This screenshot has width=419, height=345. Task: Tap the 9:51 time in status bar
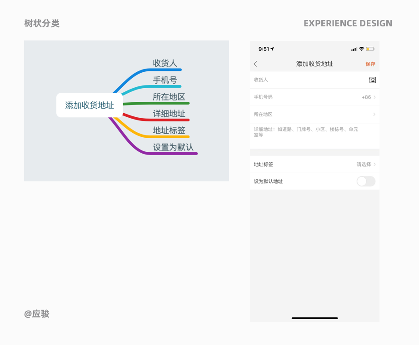coord(264,49)
